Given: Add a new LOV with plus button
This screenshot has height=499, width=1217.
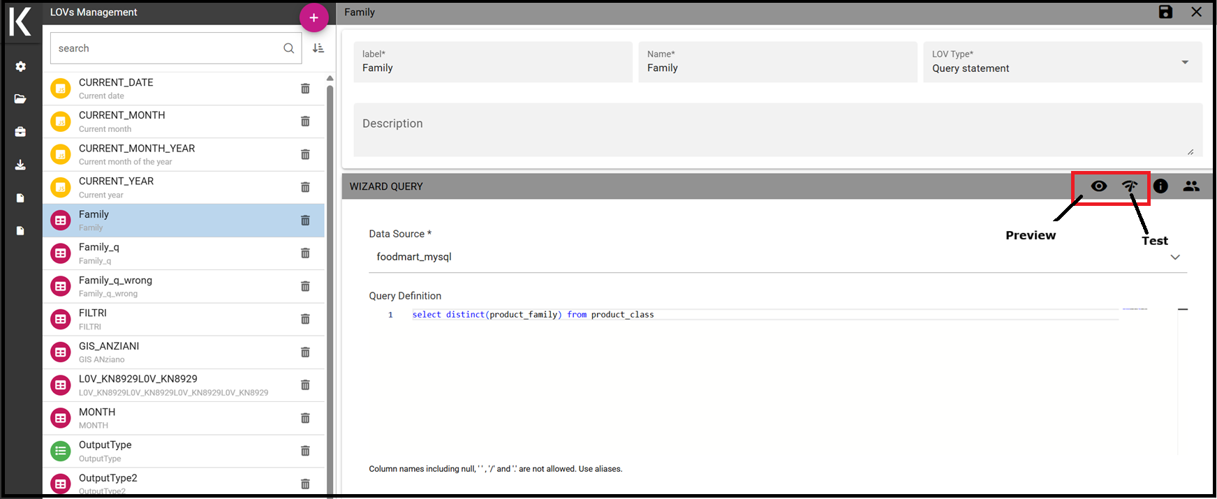Looking at the screenshot, I should point(314,17).
